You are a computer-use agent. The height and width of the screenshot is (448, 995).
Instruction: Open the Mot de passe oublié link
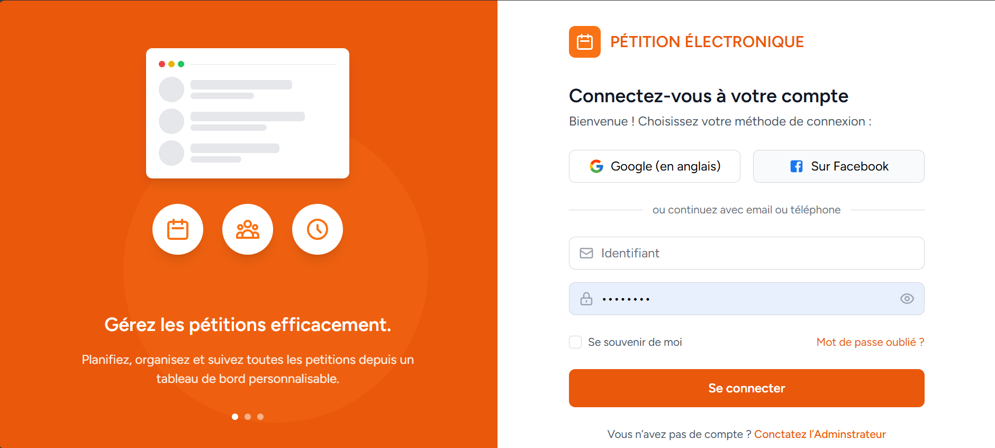coord(870,342)
